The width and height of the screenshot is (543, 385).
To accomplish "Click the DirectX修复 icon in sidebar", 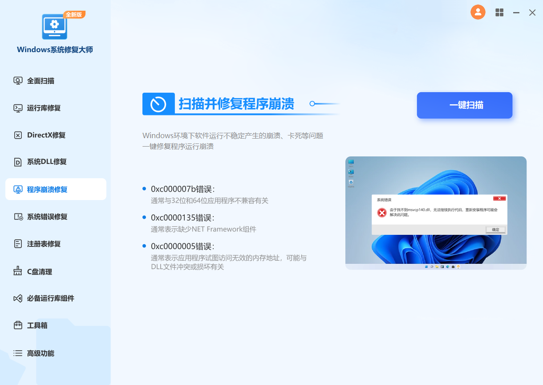I will click(18, 135).
